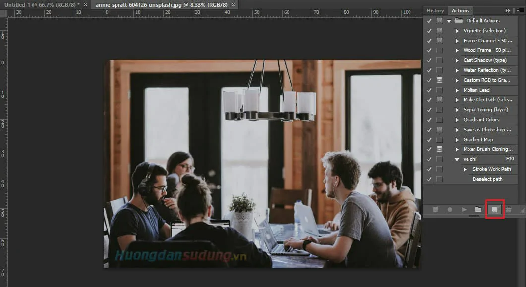Screen dimensions: 526x287
Task: Collapse the Default Actions set triangle
Action: point(449,20)
